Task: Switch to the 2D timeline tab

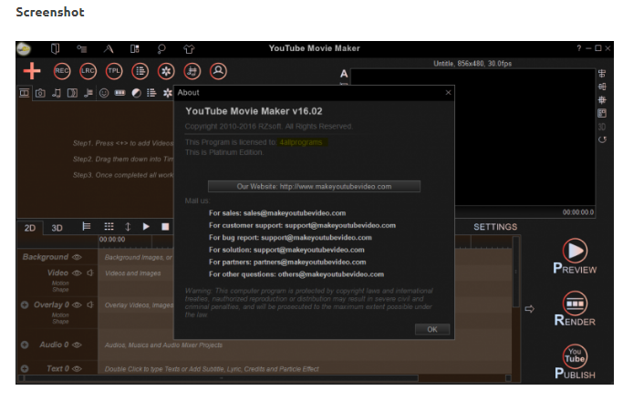Action: point(30,228)
